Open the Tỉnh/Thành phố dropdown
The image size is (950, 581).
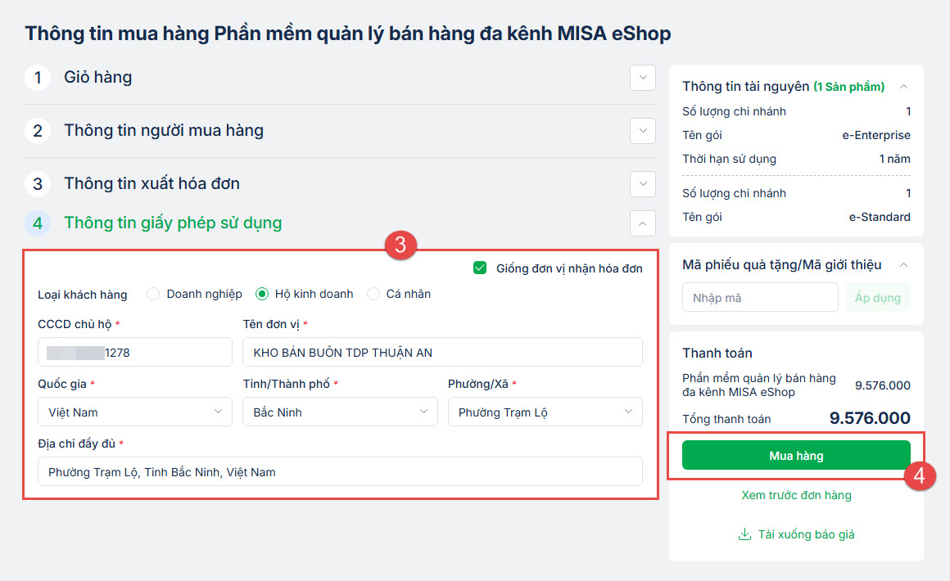coord(340,412)
